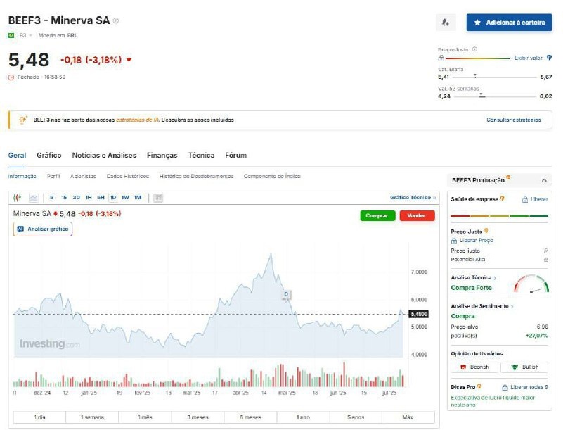
Task: Collapse the BEEF3 Pontuação panel chevron
Action: (544, 180)
